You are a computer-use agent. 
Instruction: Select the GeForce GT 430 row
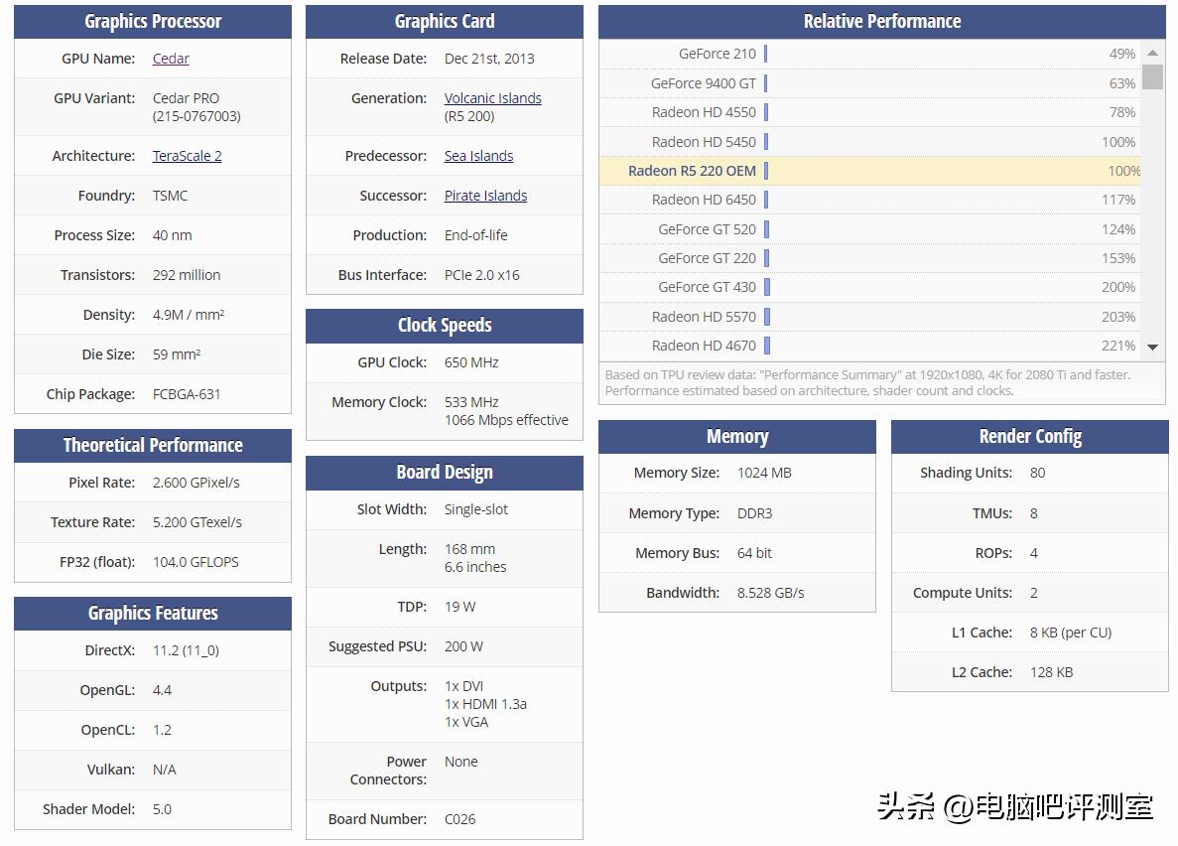(870, 287)
